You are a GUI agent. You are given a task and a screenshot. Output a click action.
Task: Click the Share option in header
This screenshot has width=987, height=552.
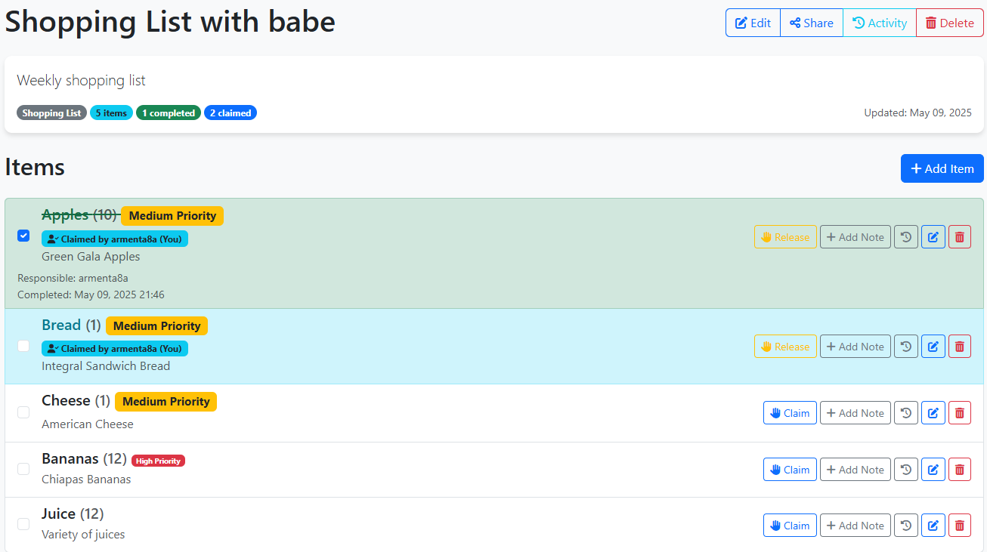point(812,23)
